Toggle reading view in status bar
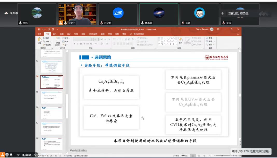Screen dimensions: 277x158 click(204, 156)
